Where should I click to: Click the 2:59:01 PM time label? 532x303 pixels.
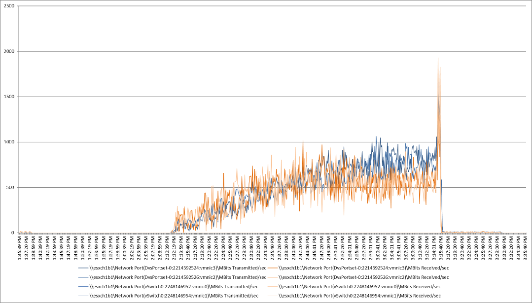point(371,248)
